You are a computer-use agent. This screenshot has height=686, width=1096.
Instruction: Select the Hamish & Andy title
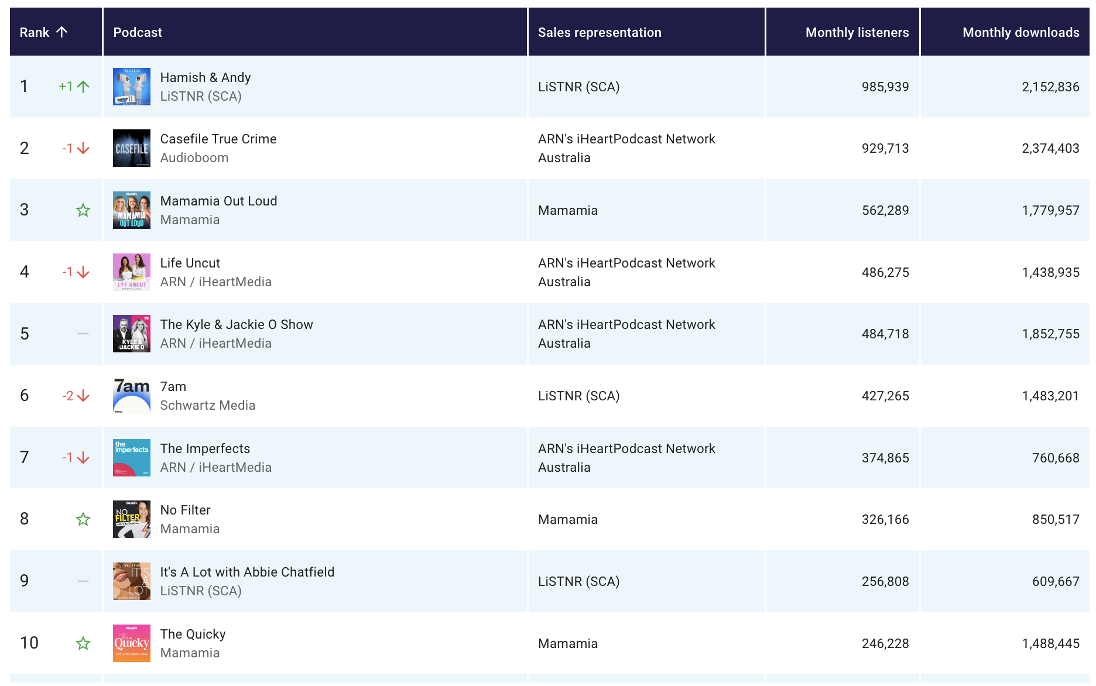tap(205, 77)
